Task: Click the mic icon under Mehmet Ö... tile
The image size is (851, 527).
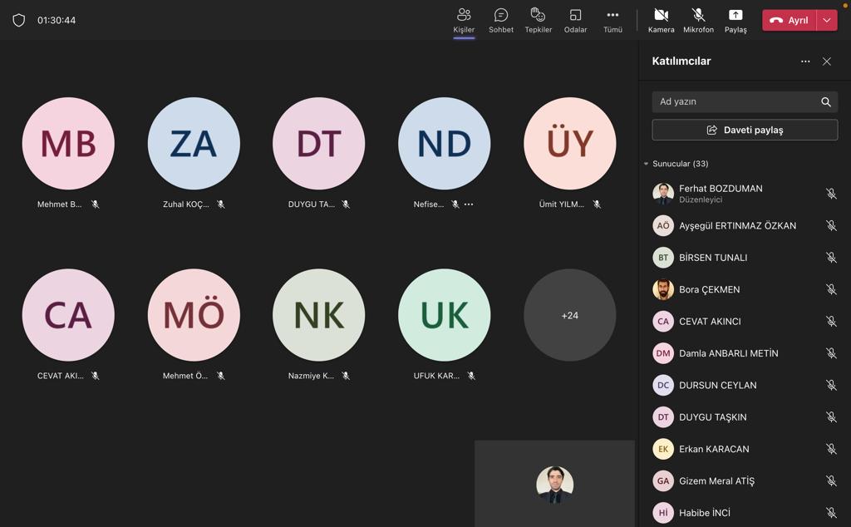Action: pyautogui.click(x=221, y=376)
